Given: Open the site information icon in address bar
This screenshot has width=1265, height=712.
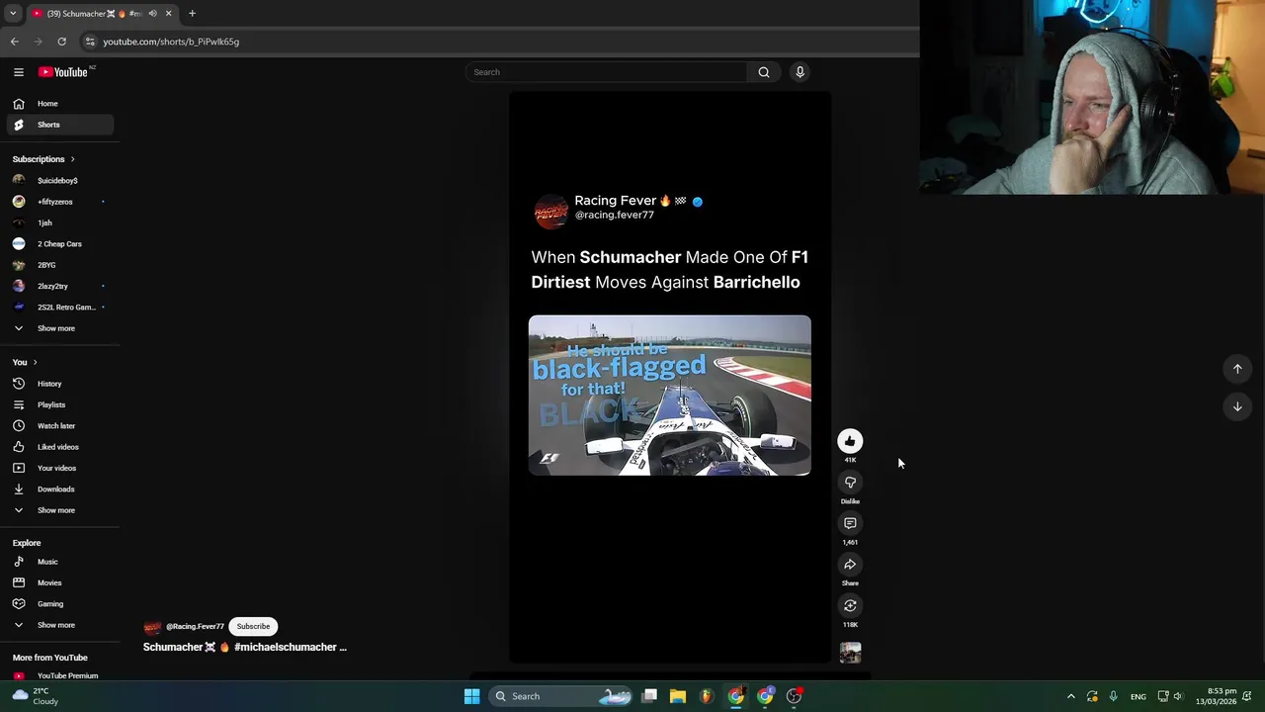Looking at the screenshot, I should (x=90, y=42).
